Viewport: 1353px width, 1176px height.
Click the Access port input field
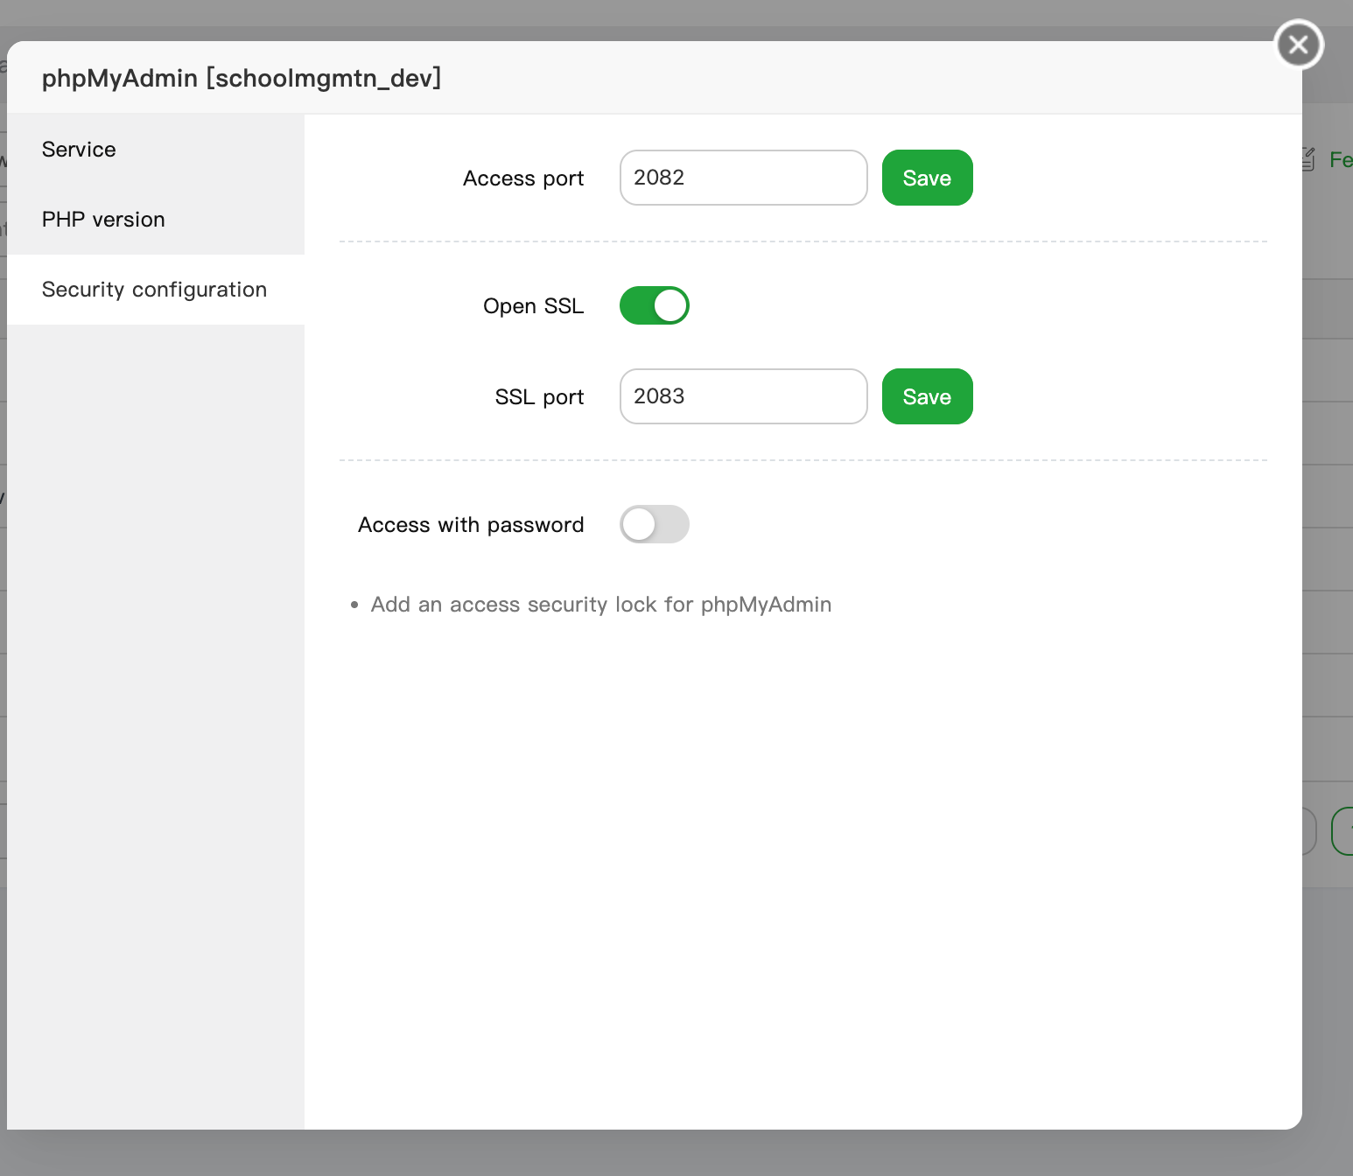744,178
